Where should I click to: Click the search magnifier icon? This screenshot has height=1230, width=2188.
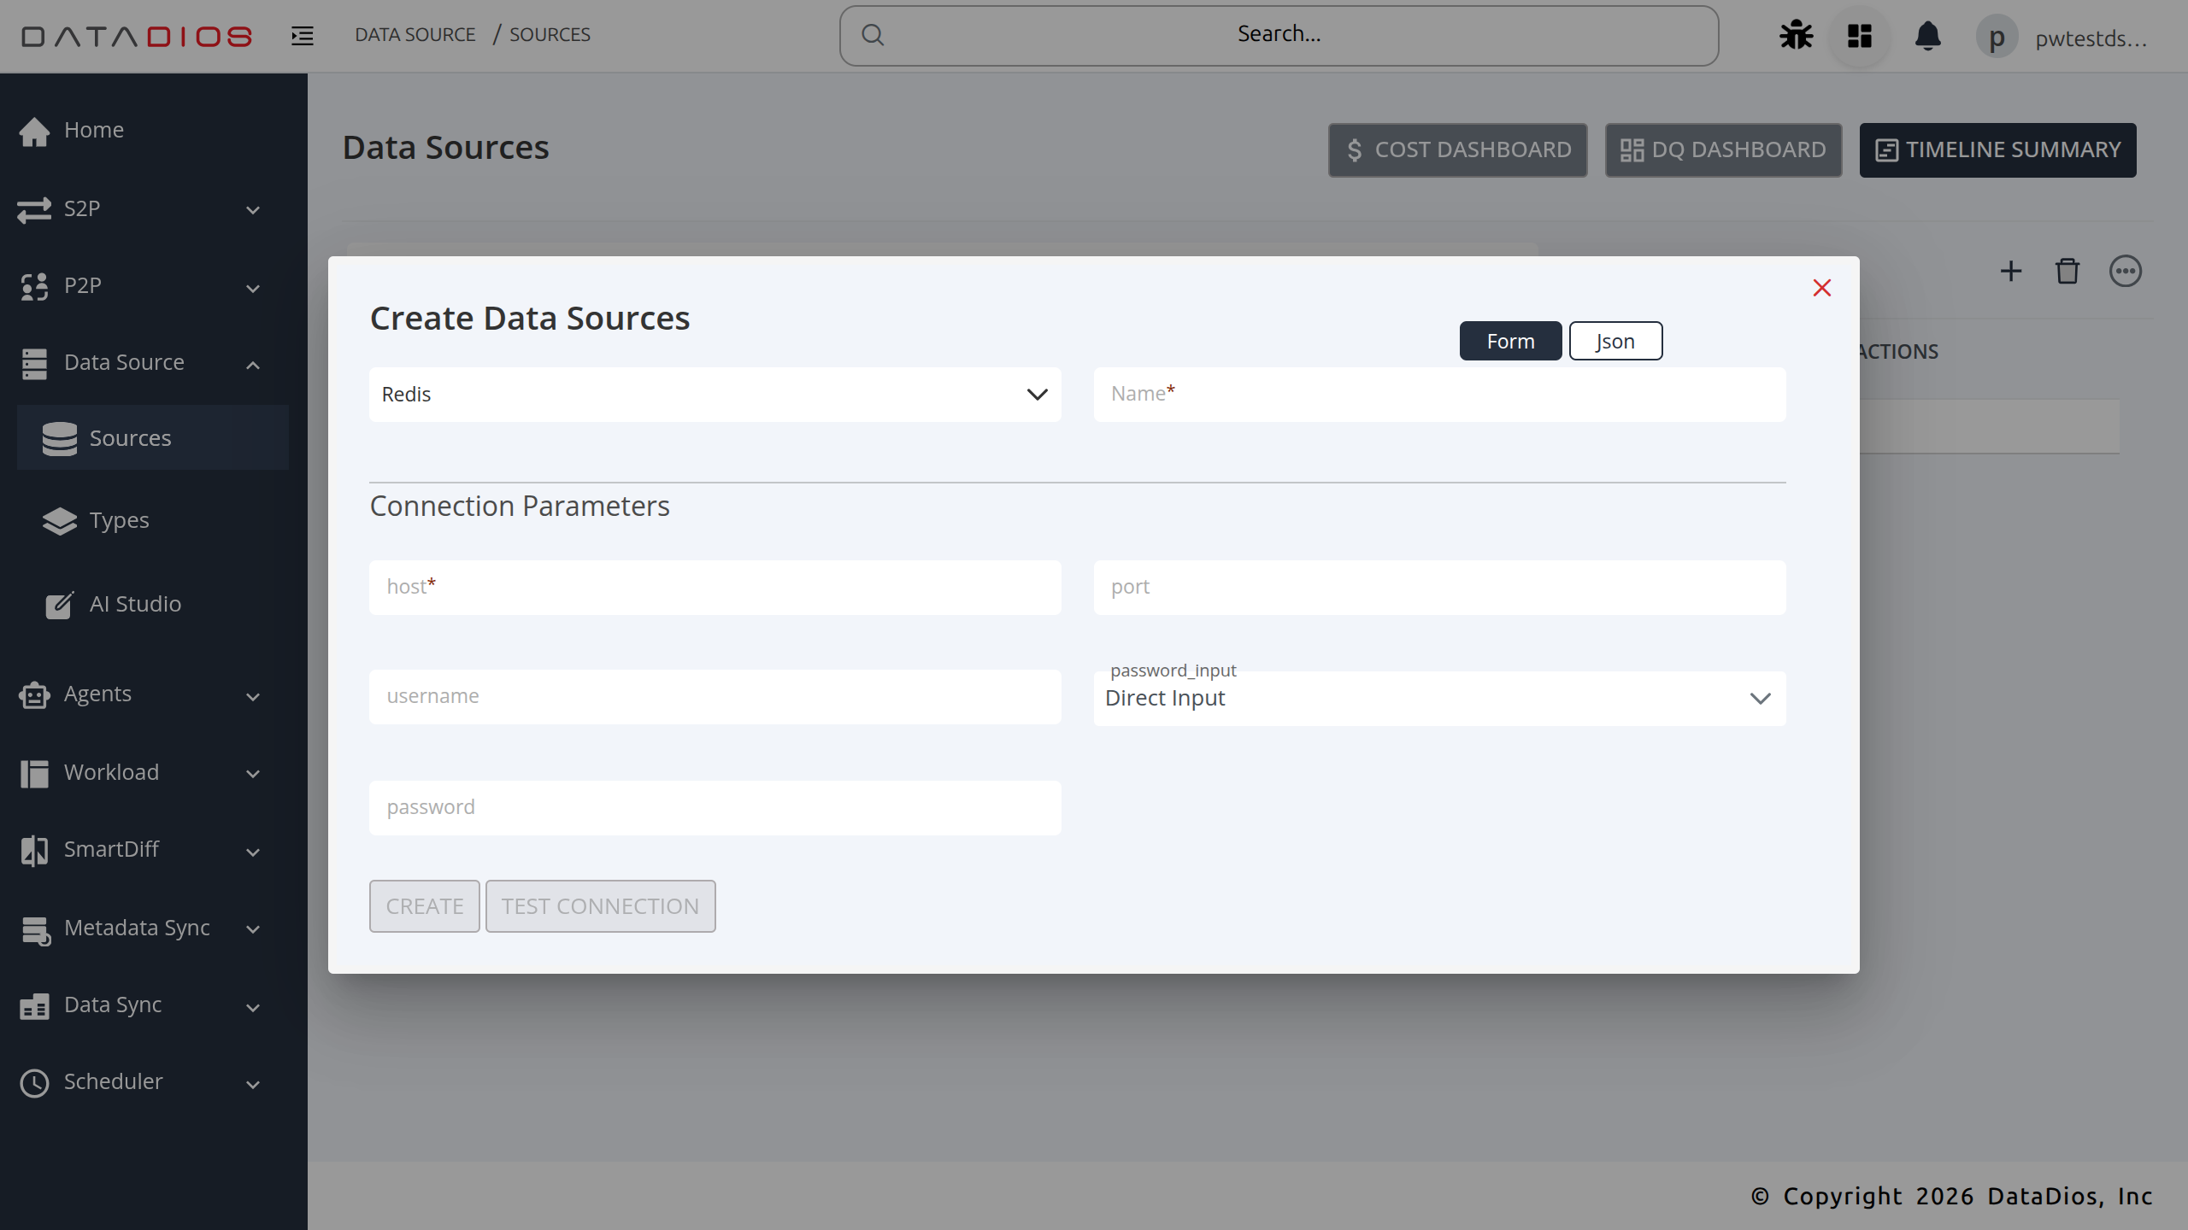873,34
